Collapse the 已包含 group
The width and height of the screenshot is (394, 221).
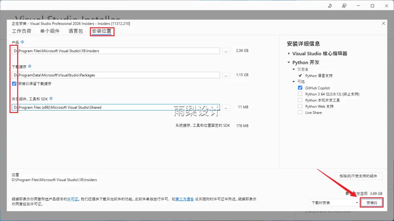[293, 69]
